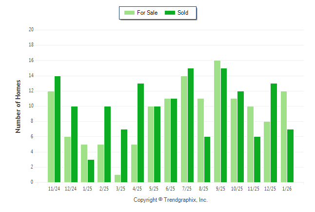Select the 1/26 For Sale bar
Image resolution: width=315 pixels, height=212 pixels.
click(284, 136)
